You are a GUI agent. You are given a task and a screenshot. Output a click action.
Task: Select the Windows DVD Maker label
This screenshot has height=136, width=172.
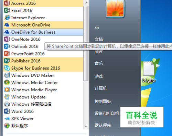pos(33,75)
